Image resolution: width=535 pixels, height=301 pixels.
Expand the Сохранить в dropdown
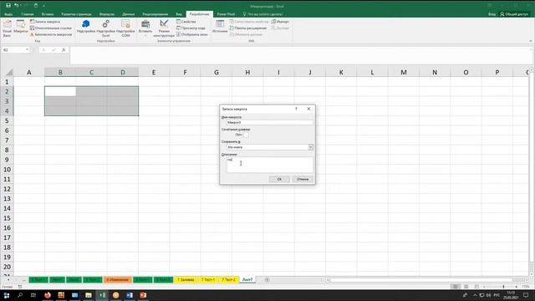pos(310,147)
